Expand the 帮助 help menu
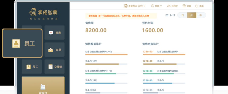228x94 pixels. (156, 6)
